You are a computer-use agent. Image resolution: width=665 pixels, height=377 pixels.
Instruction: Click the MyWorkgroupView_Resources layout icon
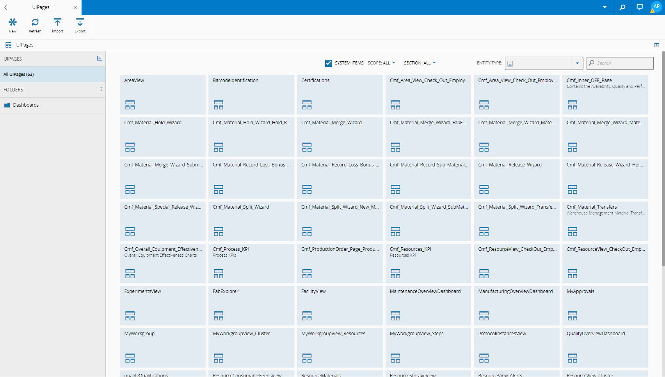pyautogui.click(x=307, y=358)
